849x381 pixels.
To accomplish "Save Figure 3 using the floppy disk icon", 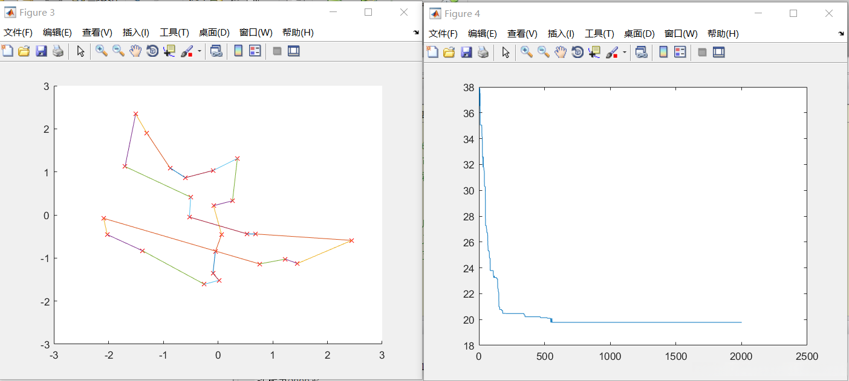I will (x=41, y=51).
